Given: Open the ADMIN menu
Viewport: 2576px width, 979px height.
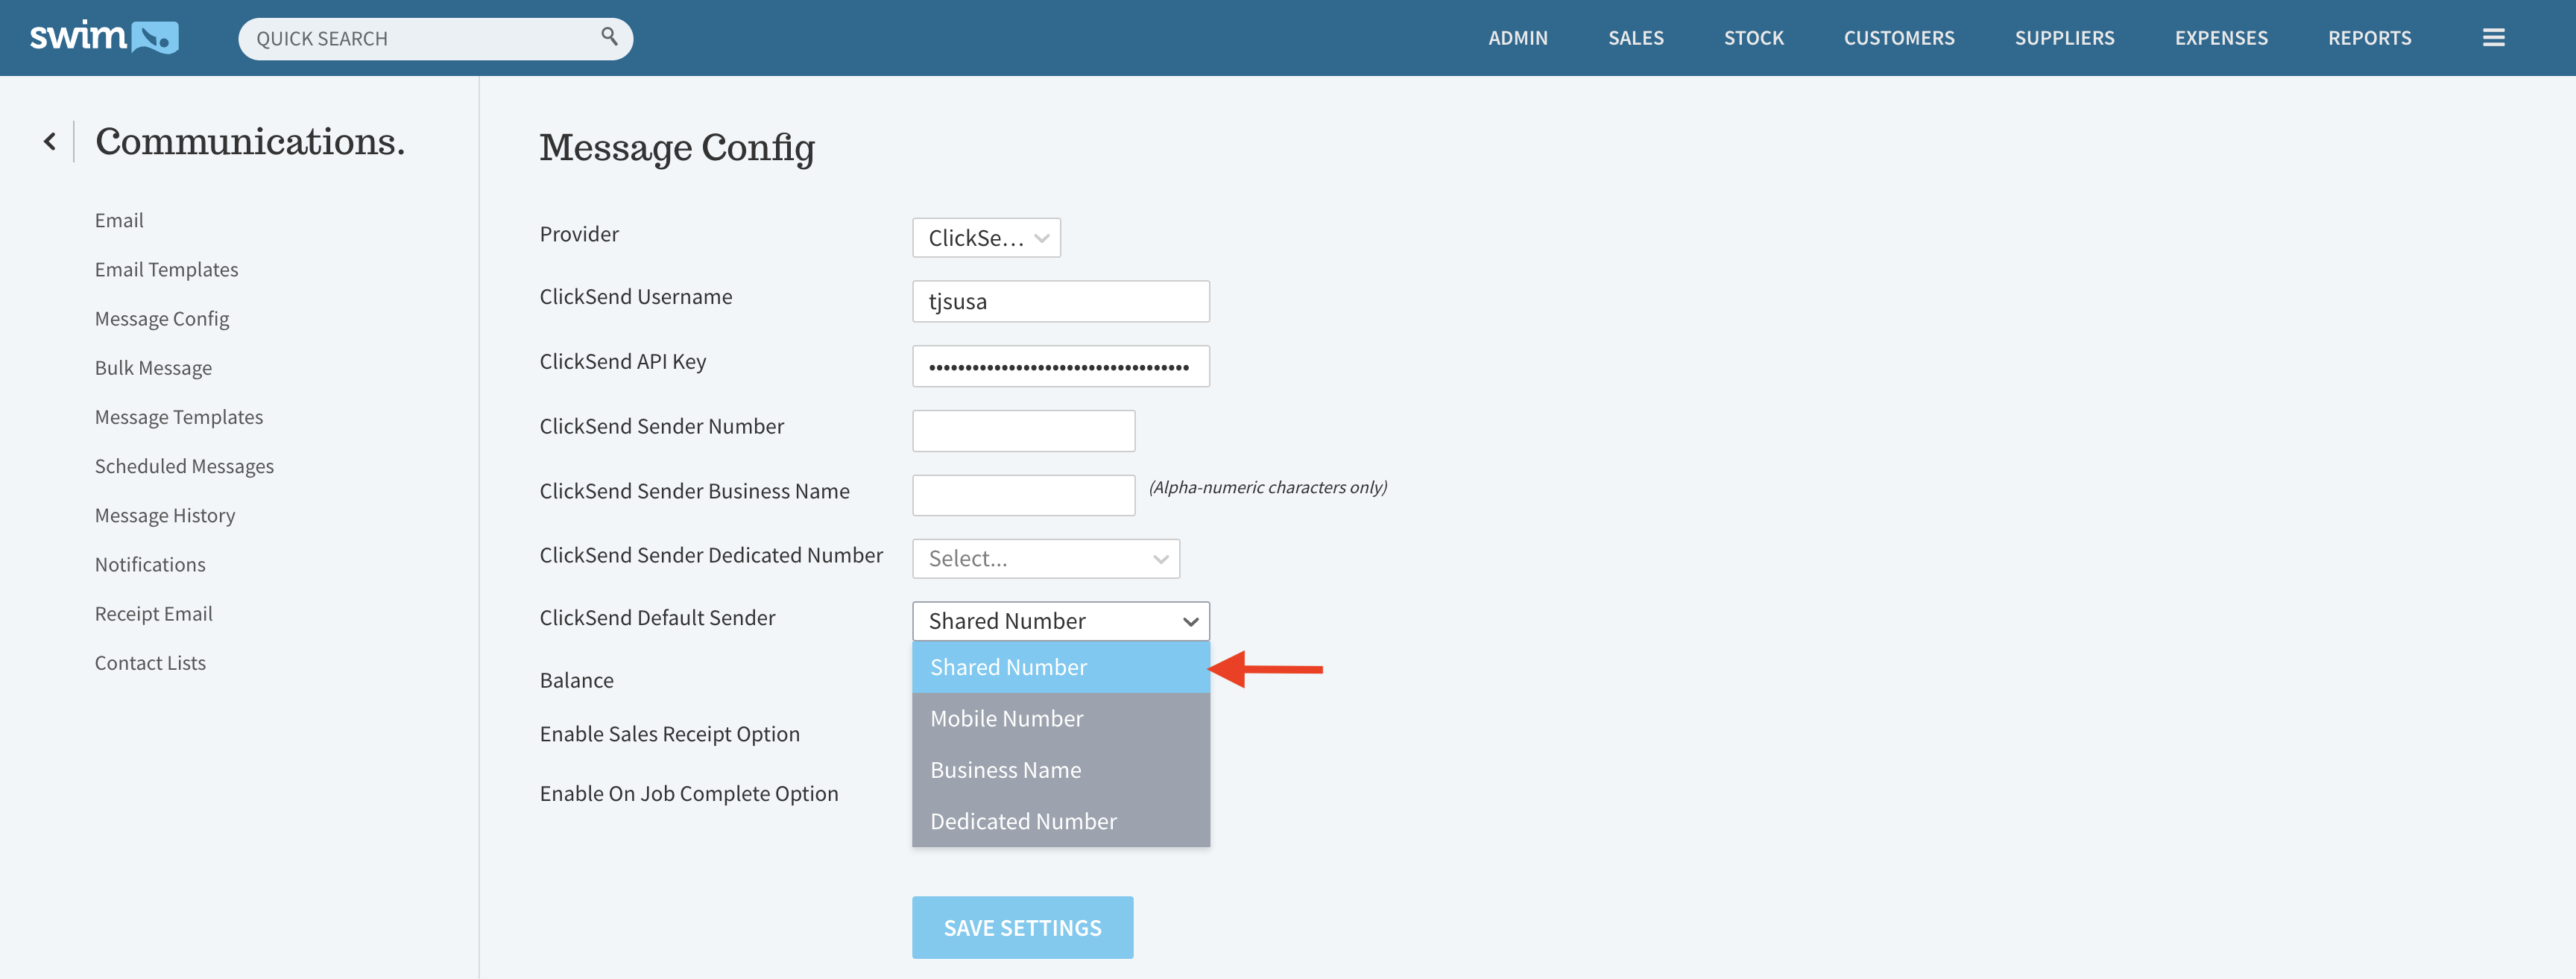Looking at the screenshot, I should [x=1517, y=38].
